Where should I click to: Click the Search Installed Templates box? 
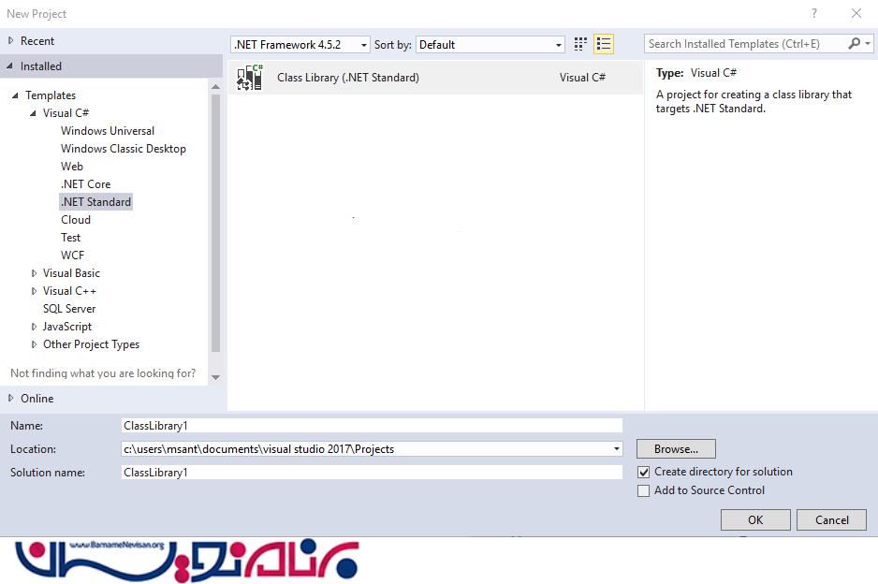click(x=745, y=44)
